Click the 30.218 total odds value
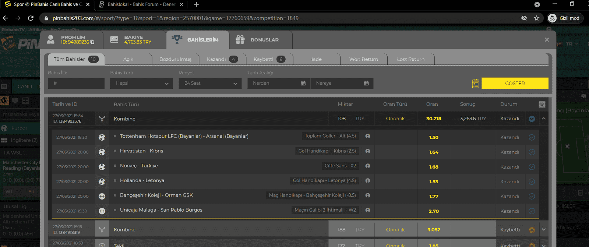Viewport: 589px width, 247px height. 434,119
